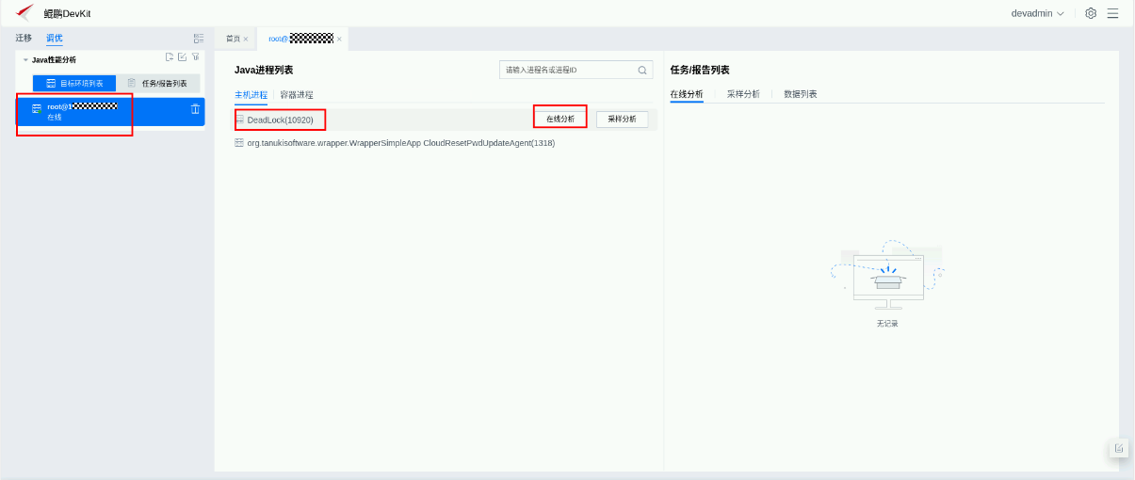Image resolution: width=1135 pixels, height=480 pixels.
Task: Open the settings gear icon
Action: click(1091, 13)
